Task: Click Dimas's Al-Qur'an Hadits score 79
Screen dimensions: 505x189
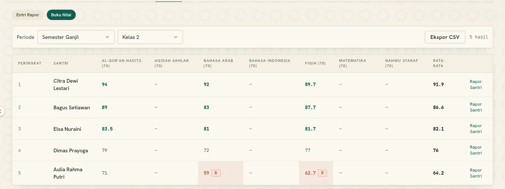Action: 105,150
